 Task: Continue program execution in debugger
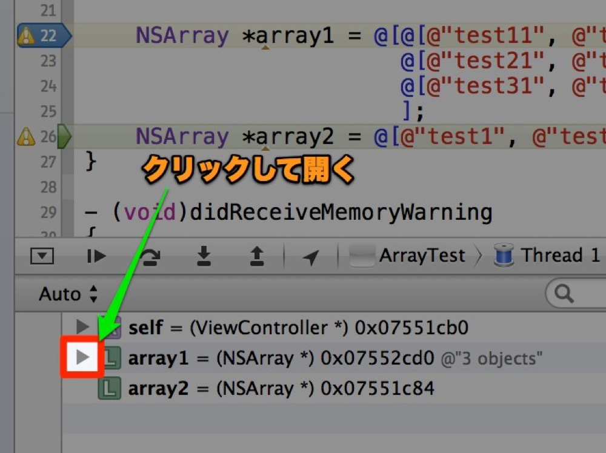96,256
